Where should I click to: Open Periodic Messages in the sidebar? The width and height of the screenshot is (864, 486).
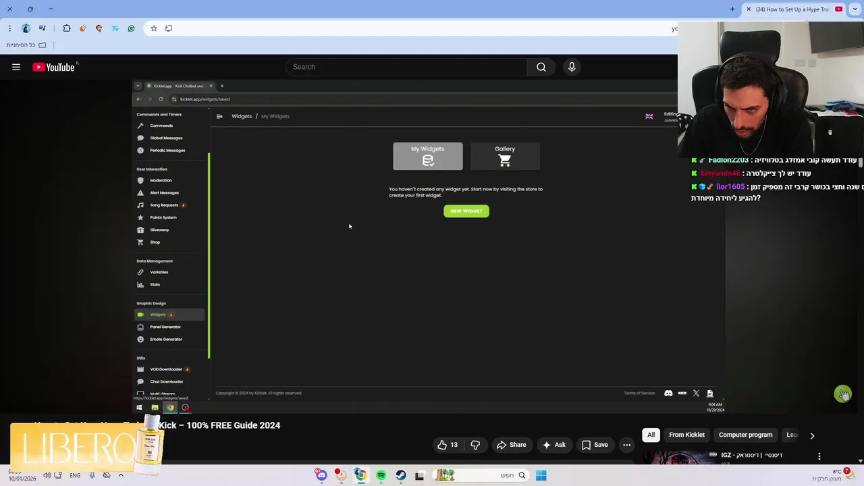170,150
